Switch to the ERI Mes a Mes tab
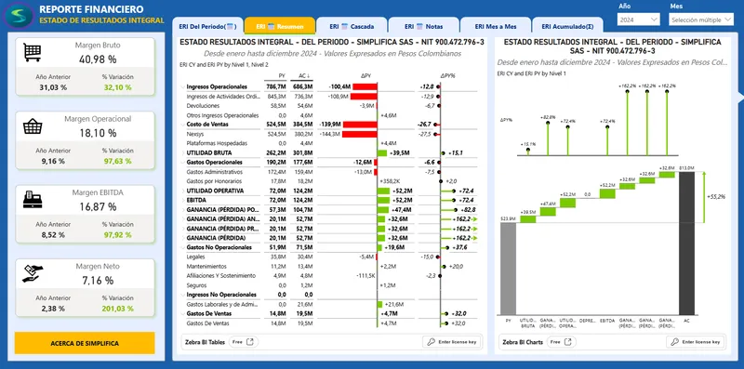 pos(496,27)
